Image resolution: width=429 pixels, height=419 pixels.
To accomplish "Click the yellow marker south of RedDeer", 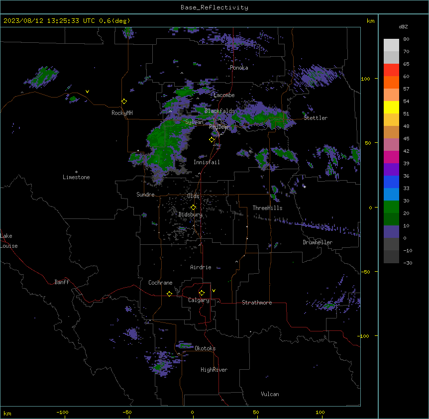I will pos(212,140).
